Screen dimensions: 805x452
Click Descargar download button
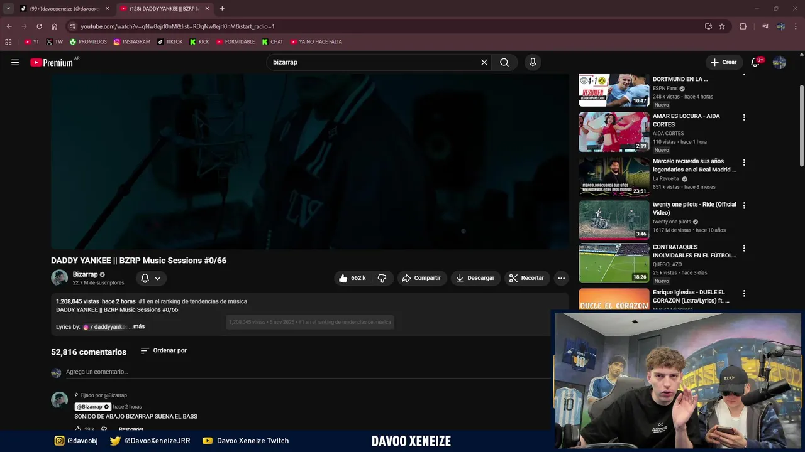(x=475, y=278)
